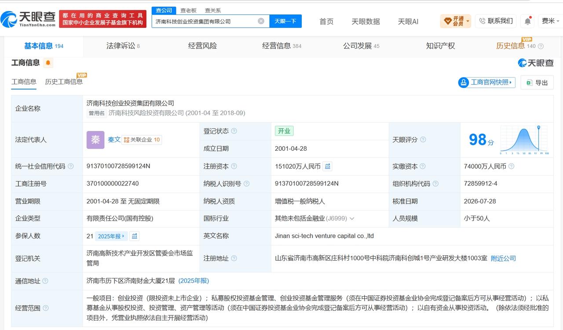Click help icon next to 实缴资本 label
This screenshot has width=563, height=330.
423,167
